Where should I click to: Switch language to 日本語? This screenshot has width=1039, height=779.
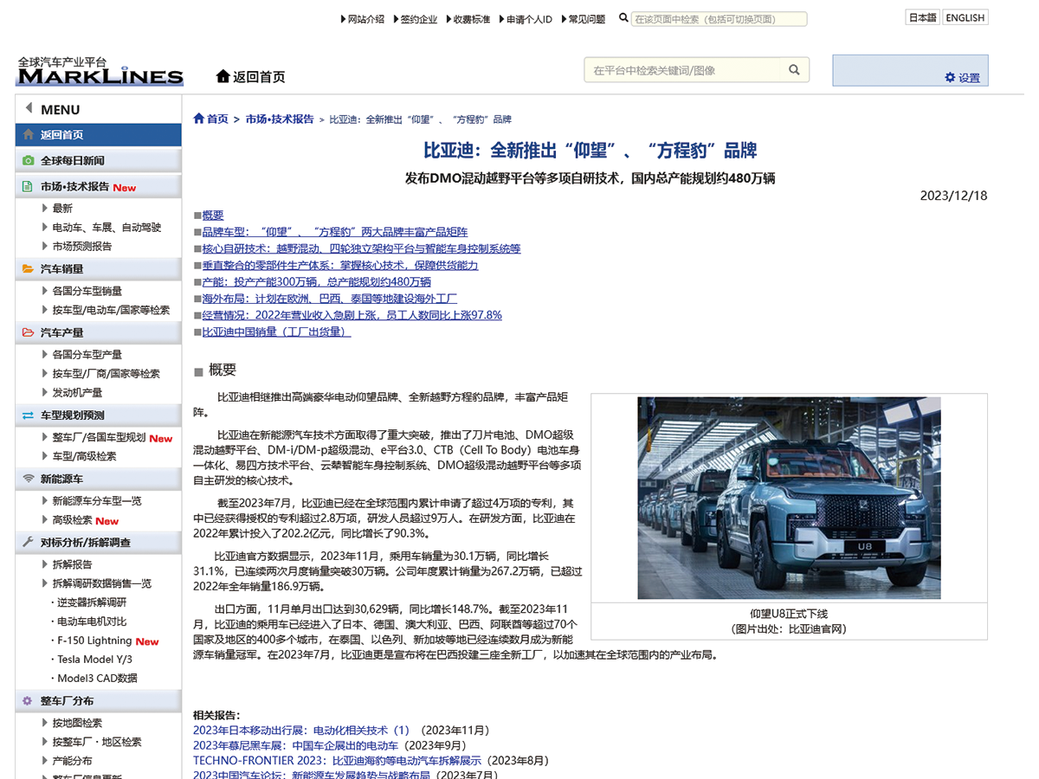(922, 17)
